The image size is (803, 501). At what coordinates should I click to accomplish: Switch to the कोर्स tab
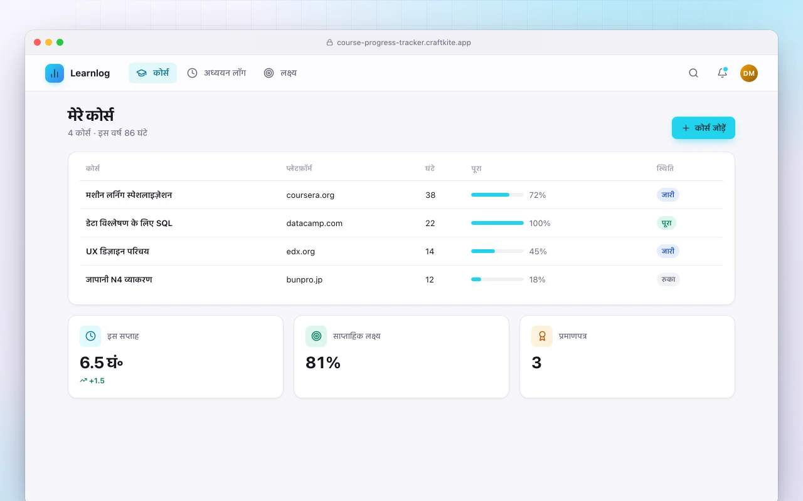point(152,73)
